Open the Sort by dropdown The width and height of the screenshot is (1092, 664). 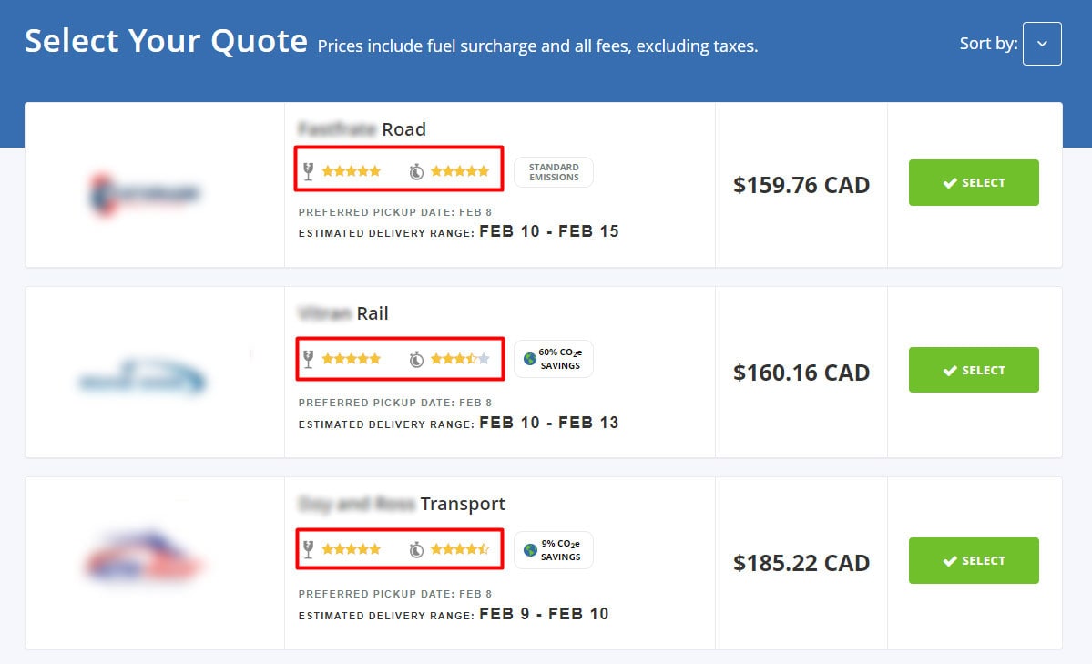1042,43
